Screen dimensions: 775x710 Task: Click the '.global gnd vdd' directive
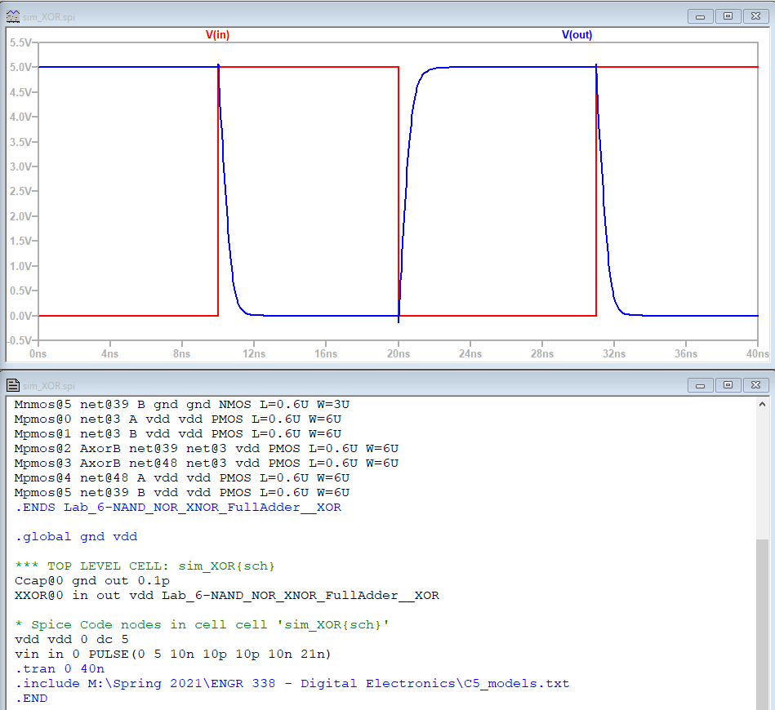[x=76, y=537]
